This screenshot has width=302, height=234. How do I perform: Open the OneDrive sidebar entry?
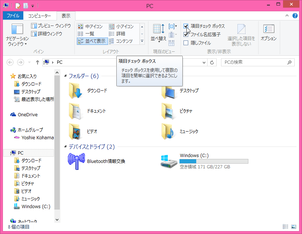point(23,114)
